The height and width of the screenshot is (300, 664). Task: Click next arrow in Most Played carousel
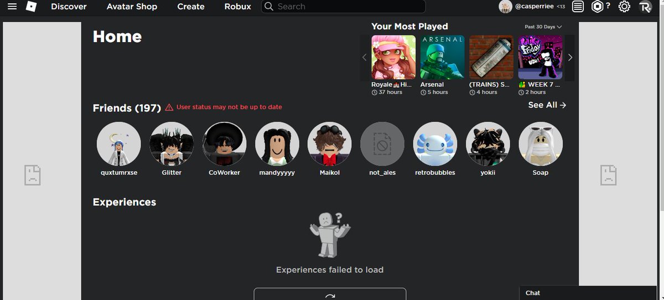tap(570, 57)
